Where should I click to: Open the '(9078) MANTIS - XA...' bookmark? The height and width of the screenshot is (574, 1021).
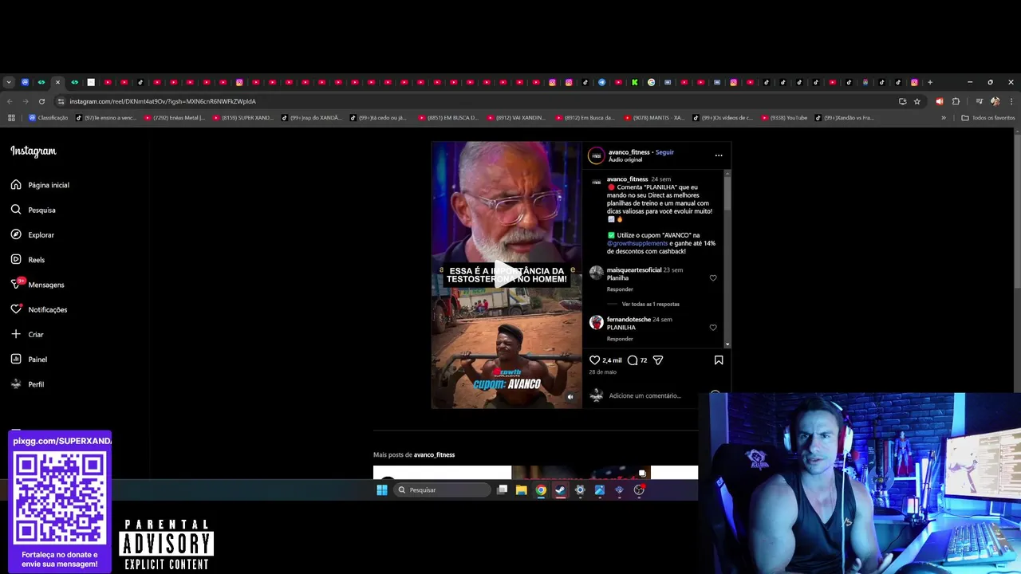pos(653,118)
